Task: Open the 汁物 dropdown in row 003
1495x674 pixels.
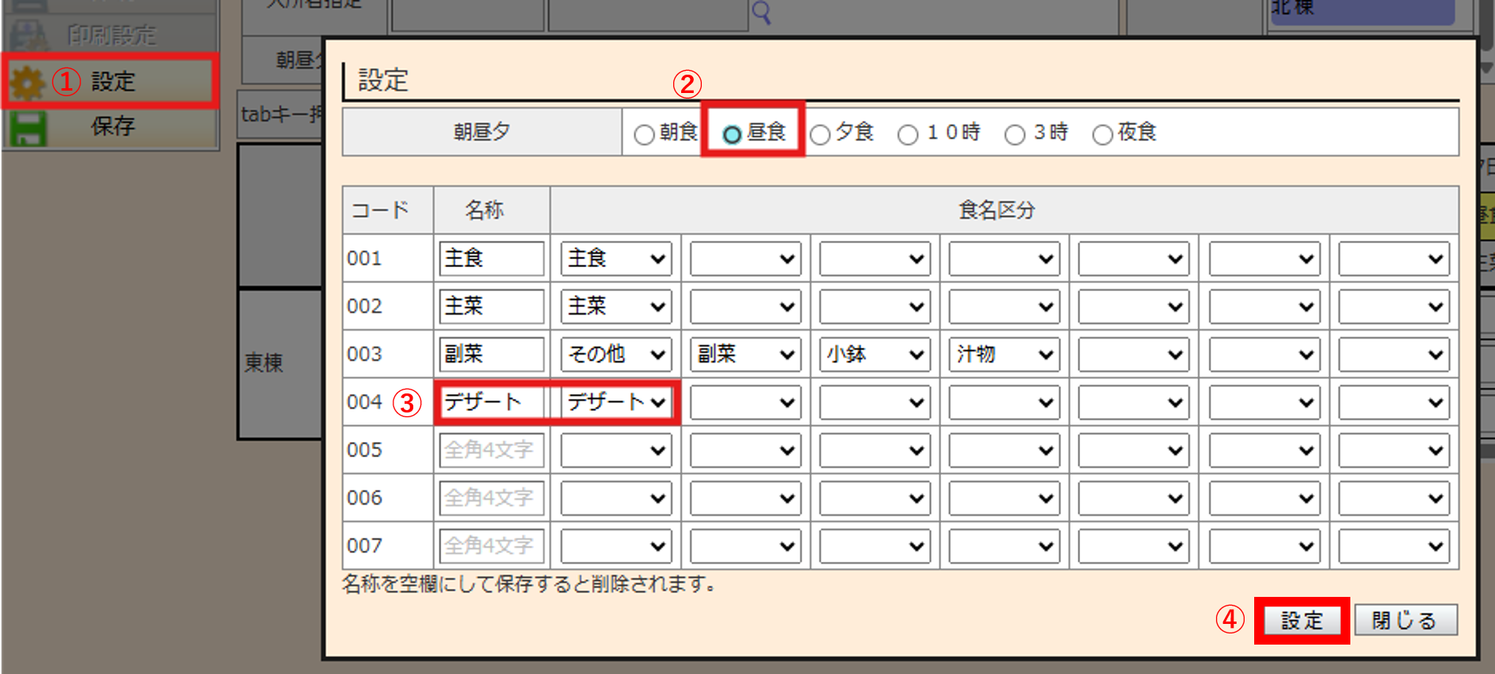Action: click(x=1004, y=354)
